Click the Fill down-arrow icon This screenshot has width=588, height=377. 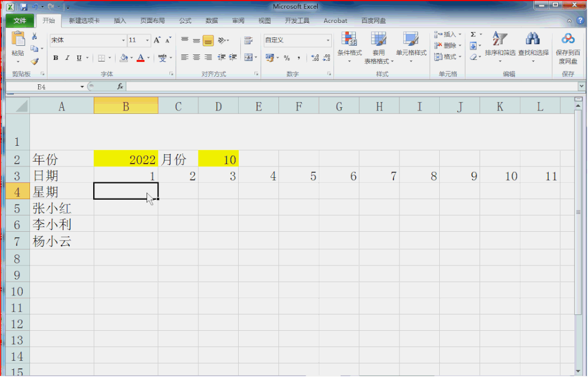(473, 46)
